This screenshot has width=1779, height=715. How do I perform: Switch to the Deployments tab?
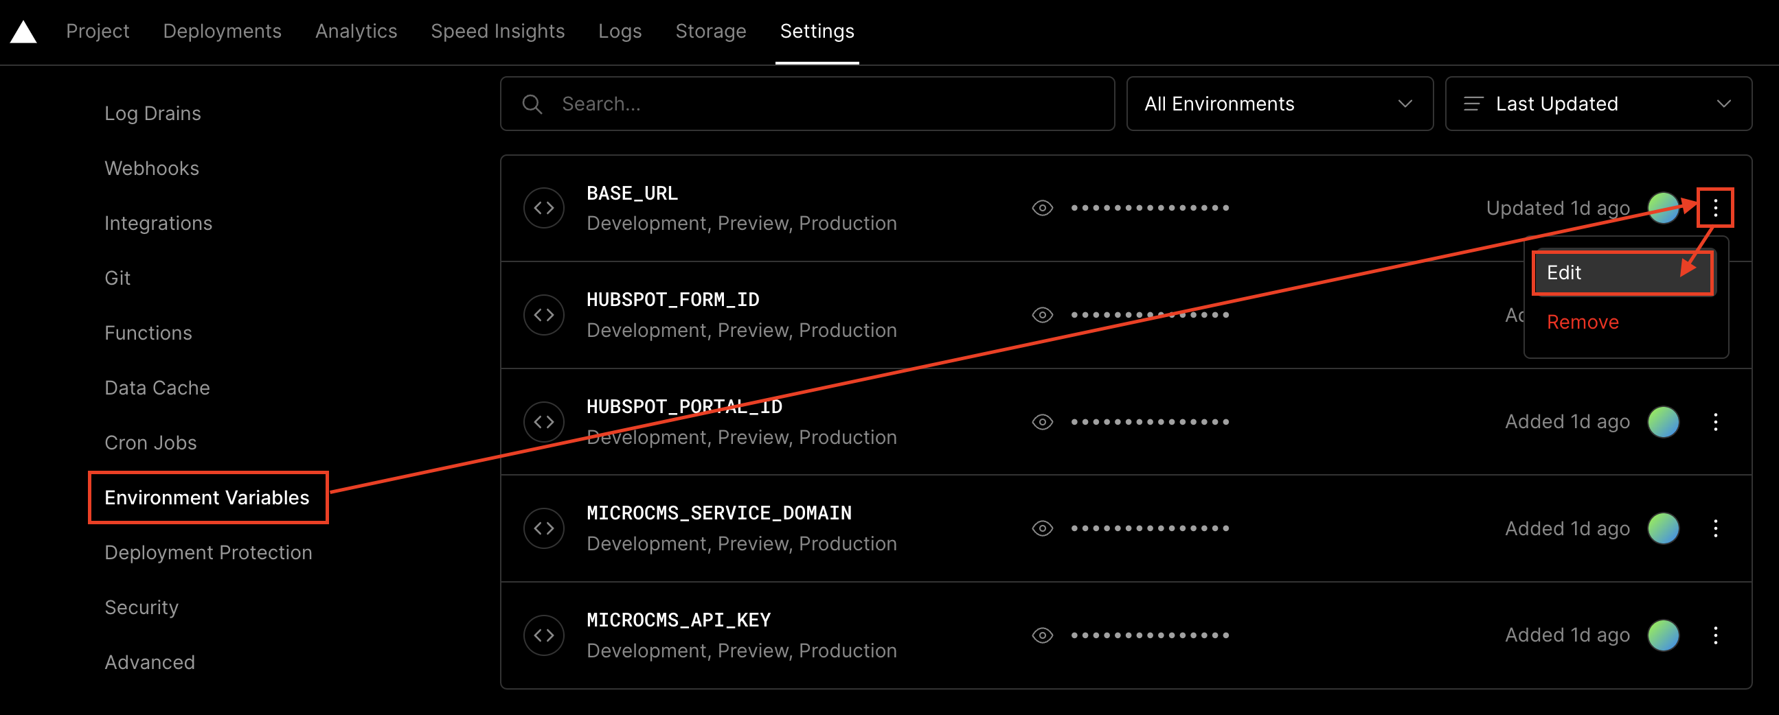pyautogui.click(x=222, y=31)
